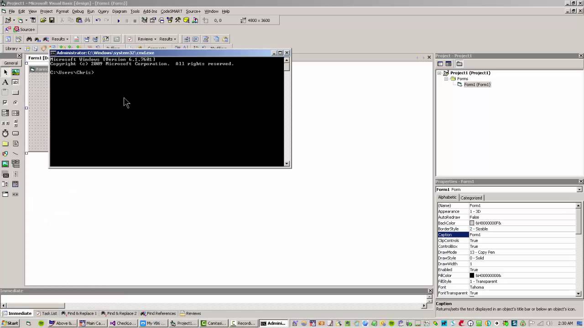Click View Object icon in the Project panel
This screenshot has height=328, width=584.
448,64
